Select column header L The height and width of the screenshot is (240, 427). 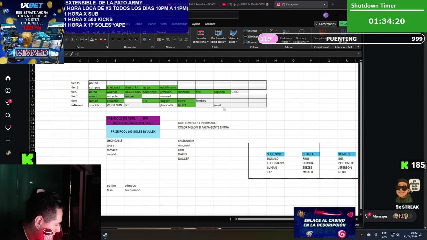[240, 61]
